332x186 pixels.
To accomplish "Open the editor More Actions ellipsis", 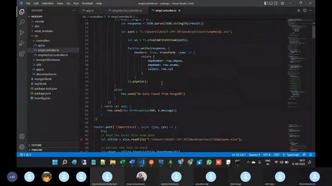I will coord(310,10).
